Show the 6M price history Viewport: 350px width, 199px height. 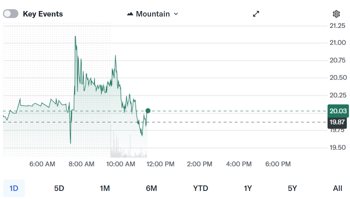[x=151, y=188]
